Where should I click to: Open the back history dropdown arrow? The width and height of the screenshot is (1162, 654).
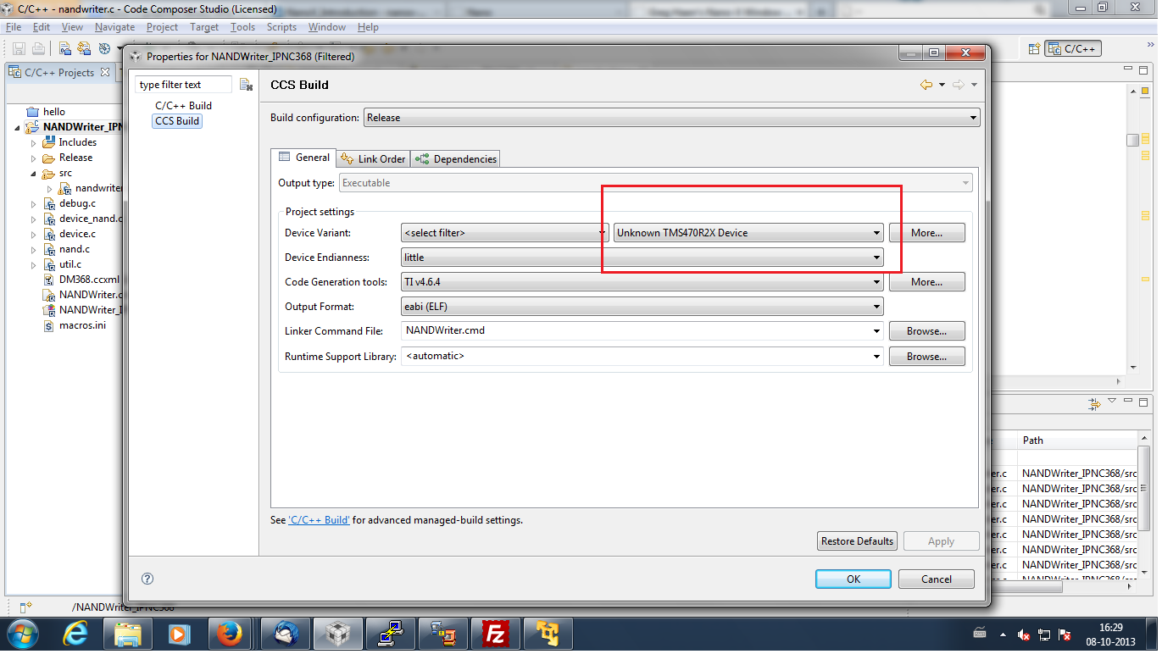[x=942, y=85]
